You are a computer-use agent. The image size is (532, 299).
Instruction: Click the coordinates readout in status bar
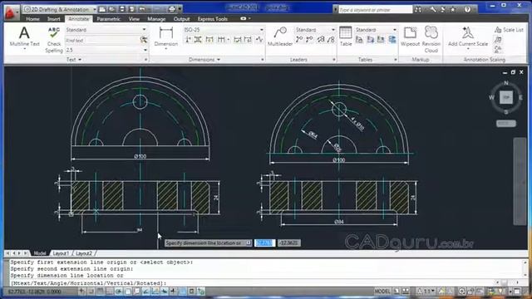click(34, 292)
